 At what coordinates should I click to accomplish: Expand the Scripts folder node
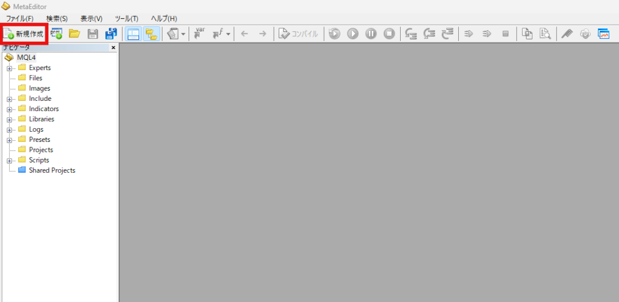click(9, 161)
